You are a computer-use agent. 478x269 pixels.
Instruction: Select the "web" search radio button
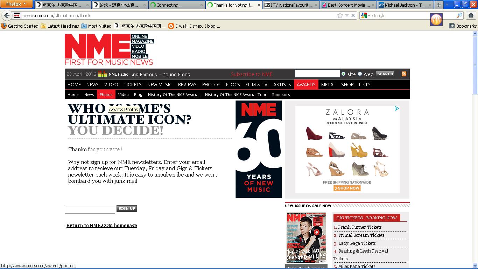[360, 74]
